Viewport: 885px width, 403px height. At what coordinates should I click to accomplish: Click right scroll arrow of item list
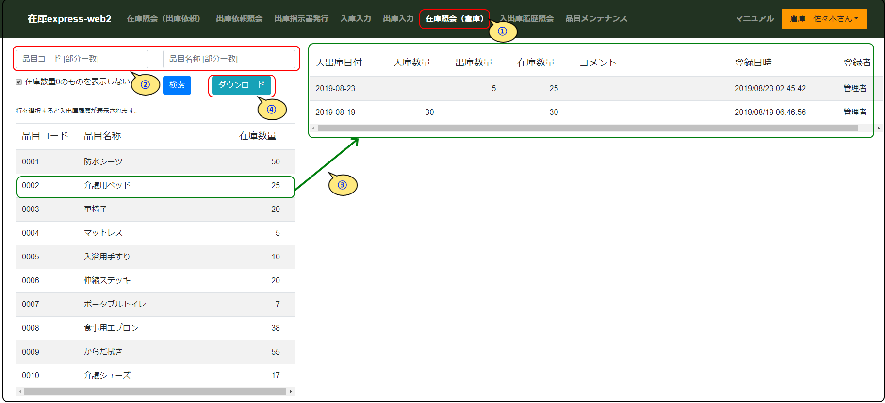[291, 391]
